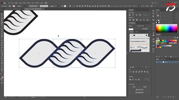The width and height of the screenshot is (179, 100).
Task: Open the Fill color dropdown in control bar
Action: point(11,6)
